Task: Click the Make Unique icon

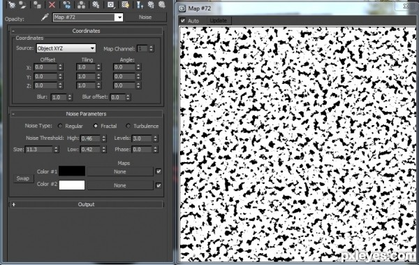Action: [81, 5]
